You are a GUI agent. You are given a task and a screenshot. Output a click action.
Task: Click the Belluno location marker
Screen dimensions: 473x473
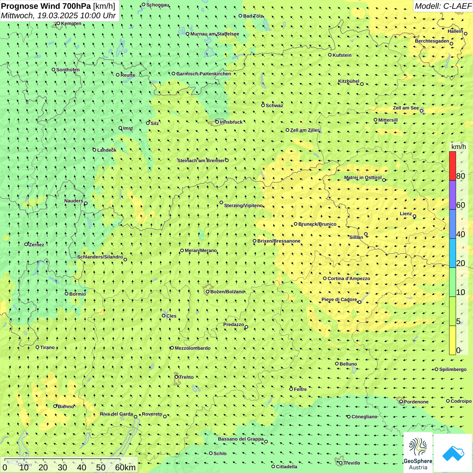pos(337,364)
